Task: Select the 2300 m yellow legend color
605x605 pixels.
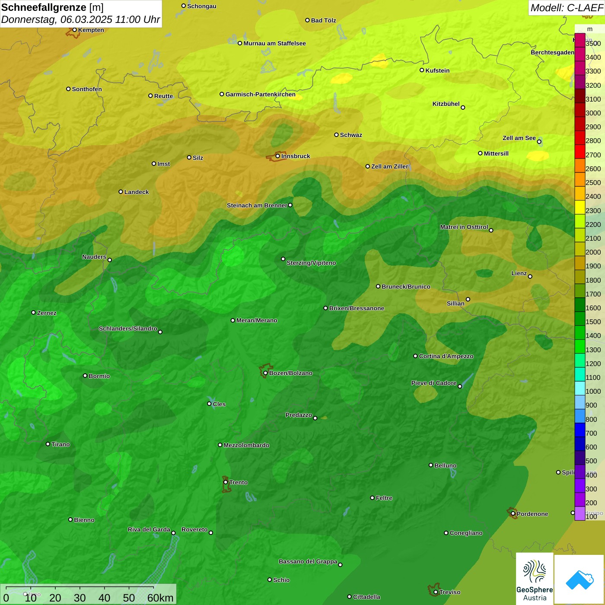Action: point(580,207)
